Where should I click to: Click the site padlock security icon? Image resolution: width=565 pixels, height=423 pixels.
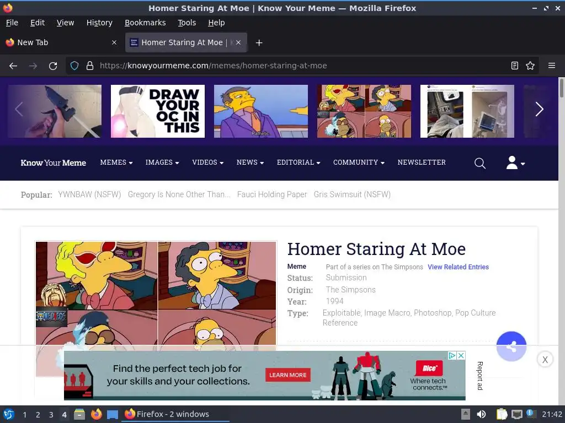coord(90,66)
